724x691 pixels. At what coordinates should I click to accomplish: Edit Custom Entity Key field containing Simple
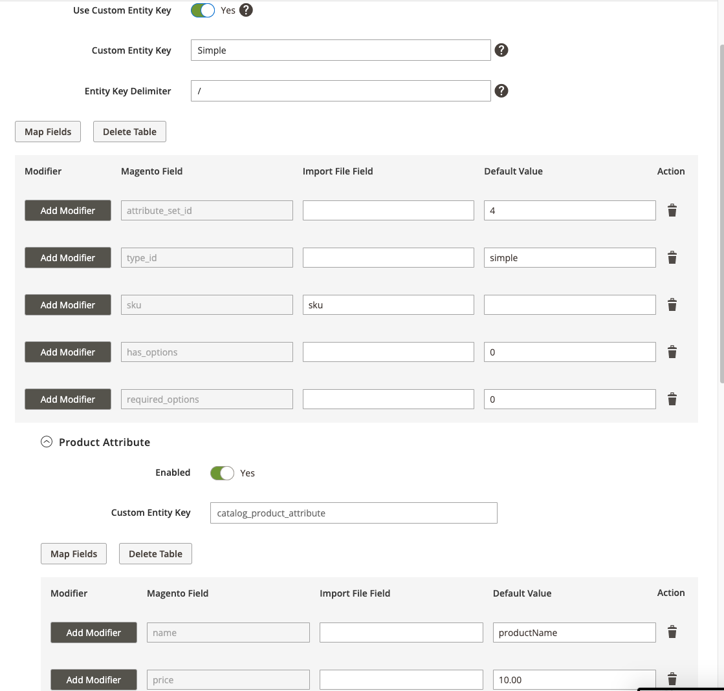[x=341, y=50]
